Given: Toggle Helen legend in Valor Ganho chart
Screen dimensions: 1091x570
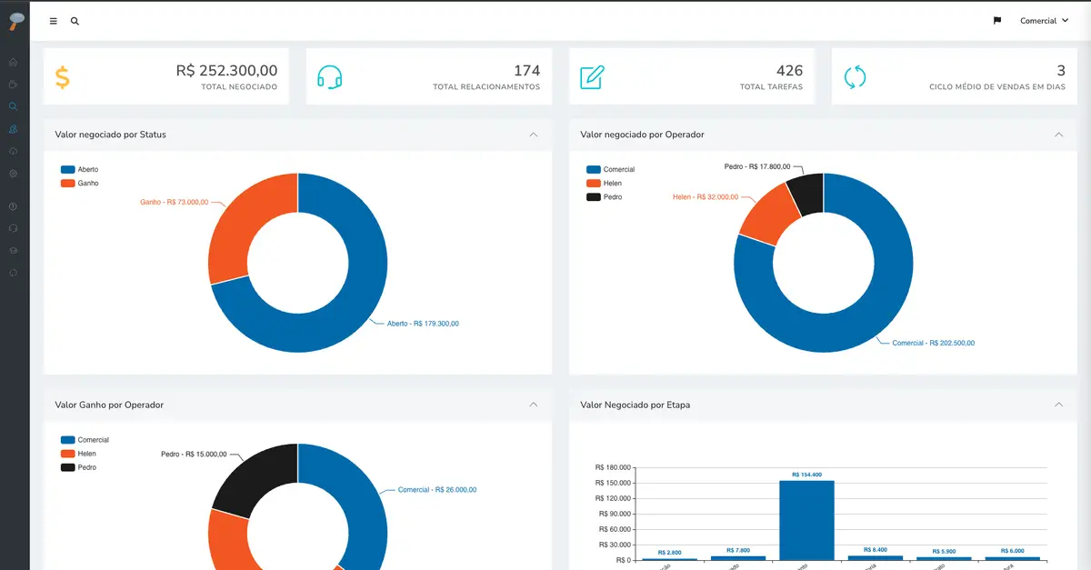Looking at the screenshot, I should [x=78, y=454].
